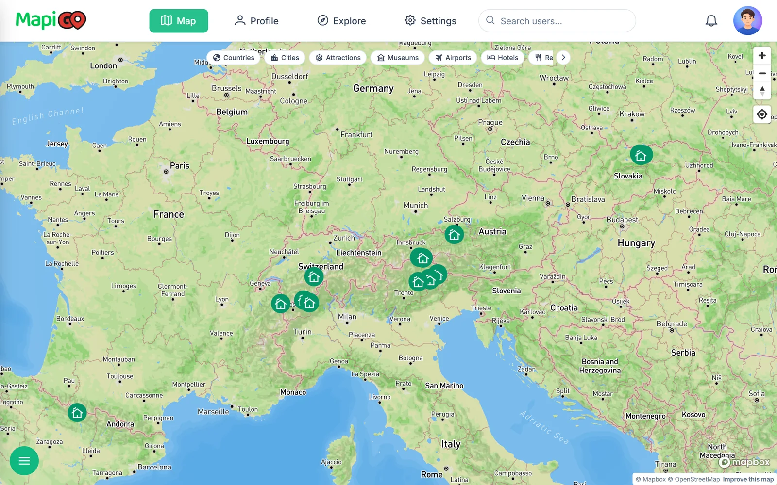Screen dimensions: 777x485
Task: Select the home marker above Trento
Action: 418,282
